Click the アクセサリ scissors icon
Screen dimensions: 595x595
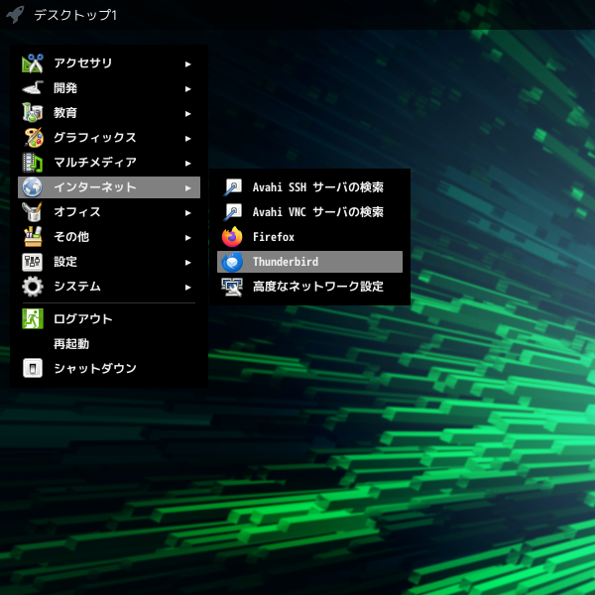(x=33, y=63)
